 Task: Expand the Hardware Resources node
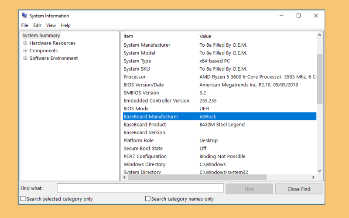pyautogui.click(x=25, y=43)
